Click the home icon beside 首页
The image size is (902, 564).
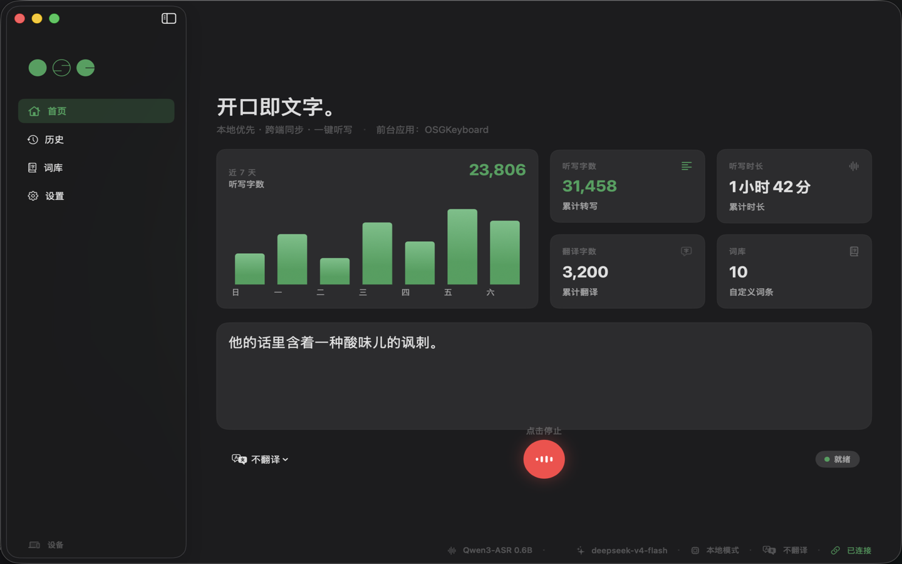[34, 111]
